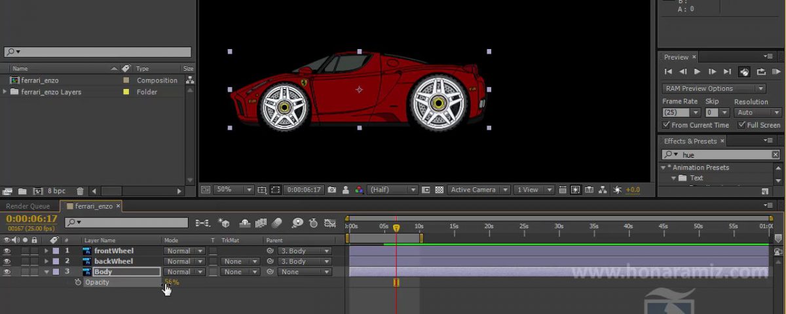786x314 pixels.
Task: Collapse the Text presets folder
Action: [673, 178]
